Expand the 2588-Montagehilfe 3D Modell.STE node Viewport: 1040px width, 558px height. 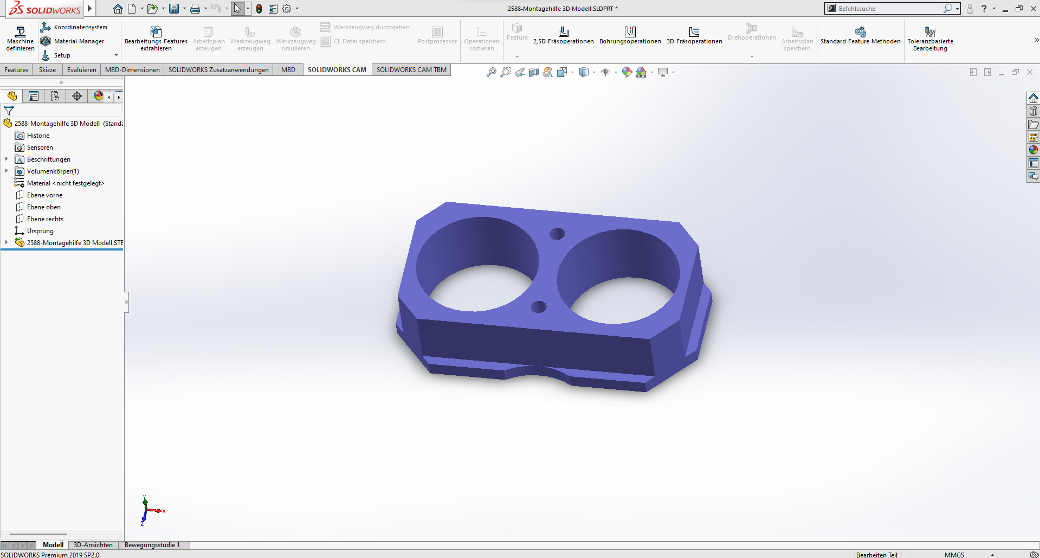pyautogui.click(x=7, y=242)
